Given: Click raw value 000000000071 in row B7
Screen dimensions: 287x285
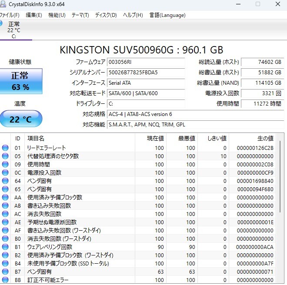Looking at the screenshot, I should [x=255, y=272].
